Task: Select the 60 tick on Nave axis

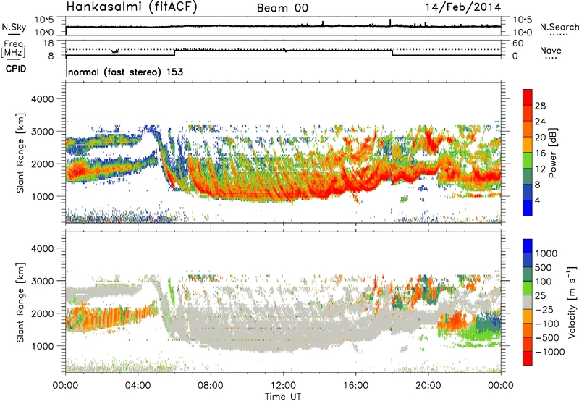Action: (517, 43)
